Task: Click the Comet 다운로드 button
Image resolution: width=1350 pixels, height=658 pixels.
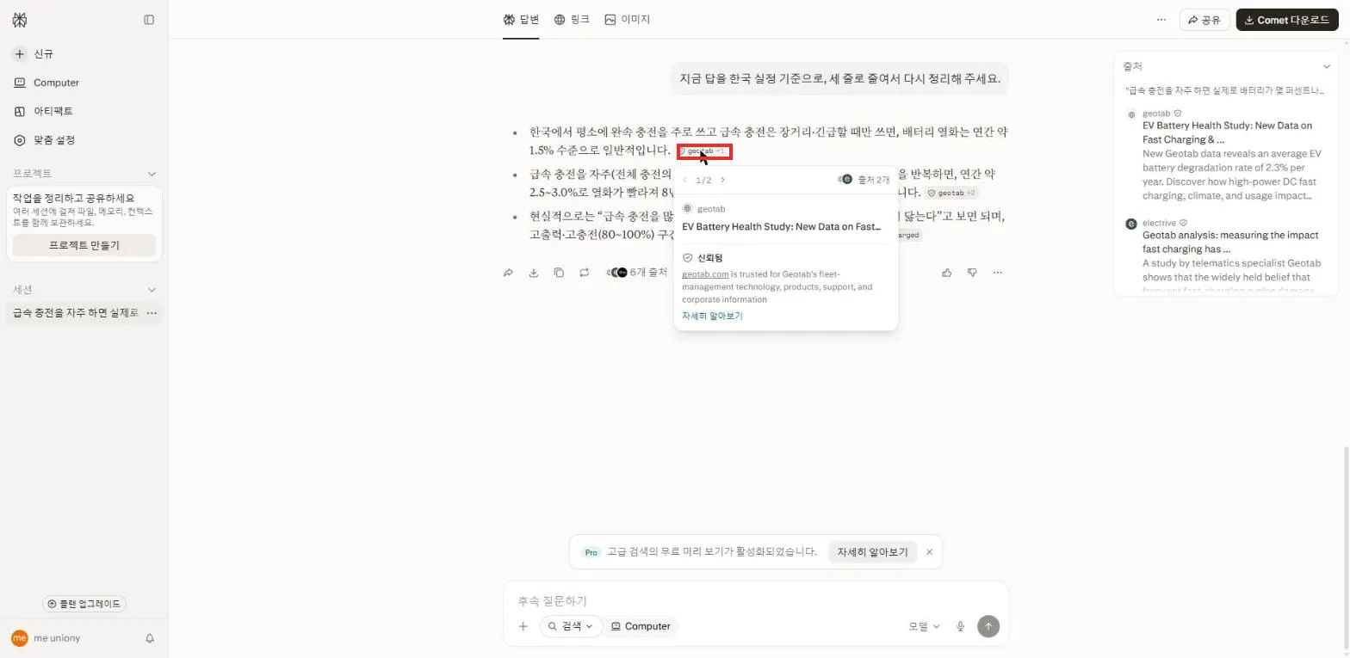Action: click(1286, 20)
